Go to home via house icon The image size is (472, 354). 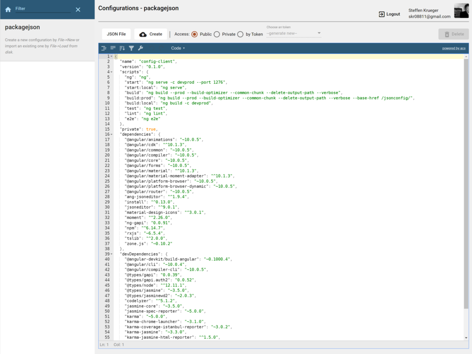[x=8, y=9]
